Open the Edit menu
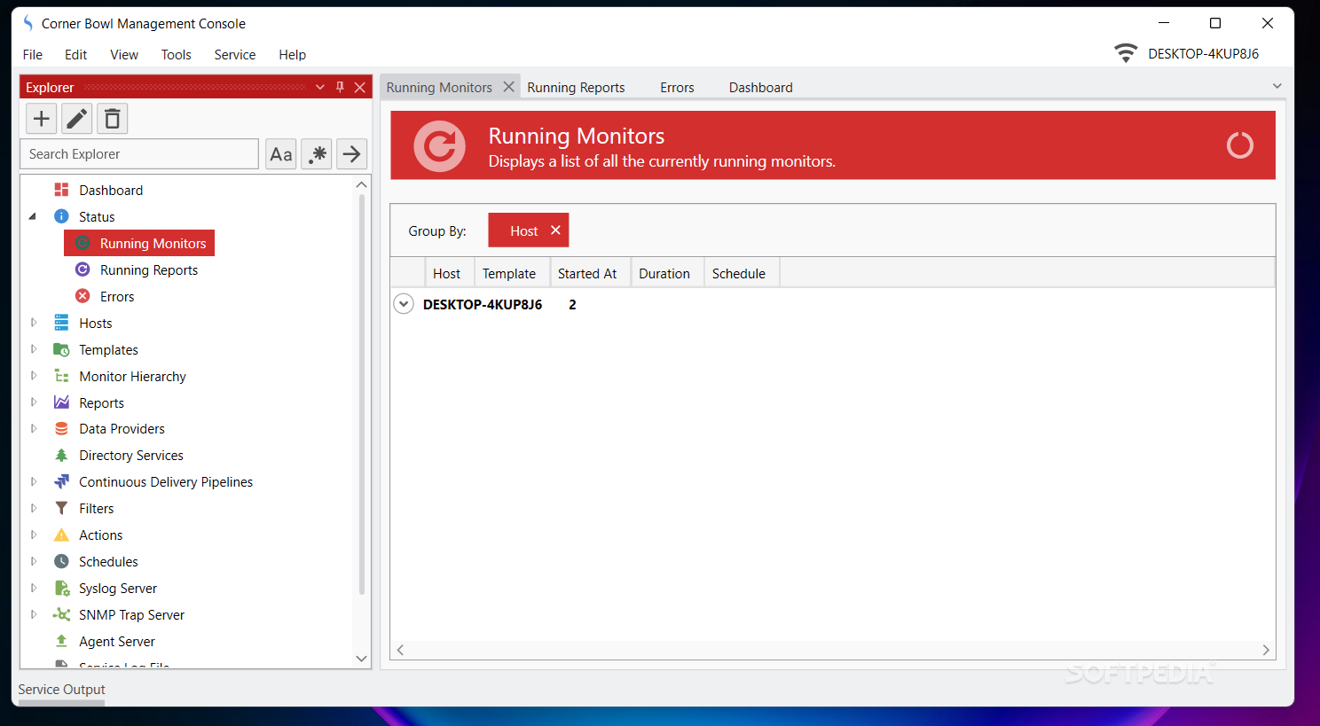Viewport: 1320px width, 726px height. [x=76, y=55]
